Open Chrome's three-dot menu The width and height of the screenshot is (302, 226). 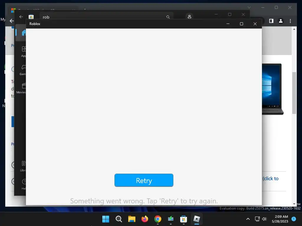(x=290, y=21)
